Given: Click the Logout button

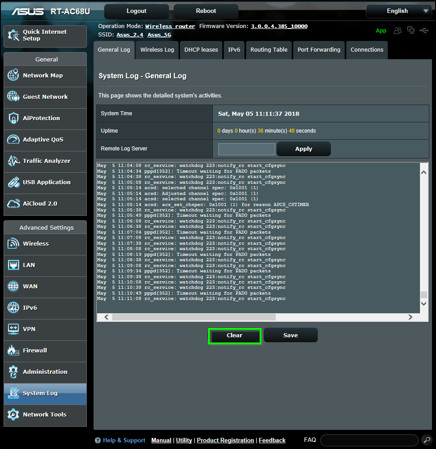Looking at the screenshot, I should click(136, 11).
